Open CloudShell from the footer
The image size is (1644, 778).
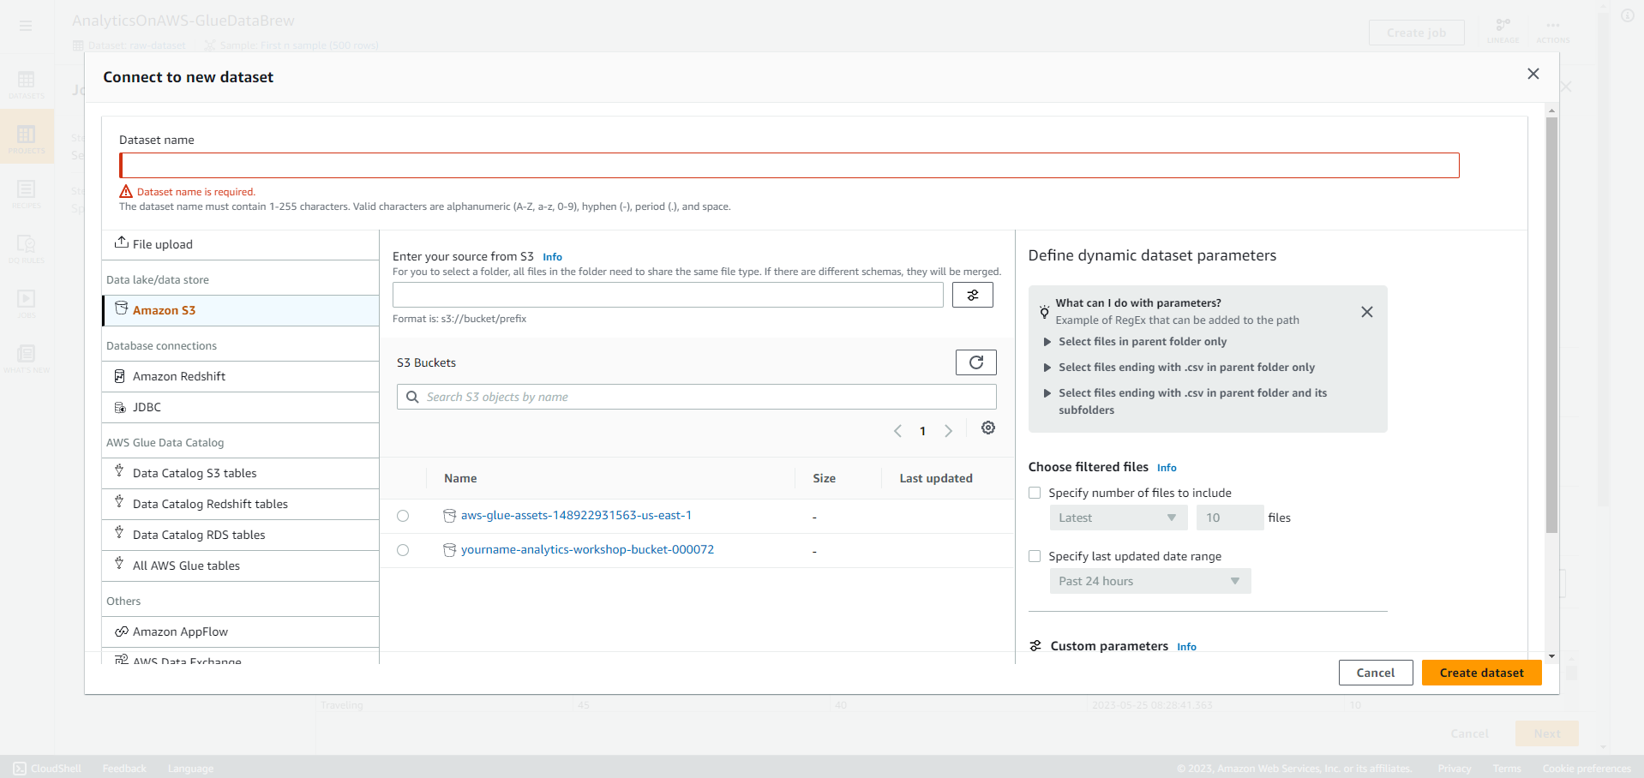[47, 769]
